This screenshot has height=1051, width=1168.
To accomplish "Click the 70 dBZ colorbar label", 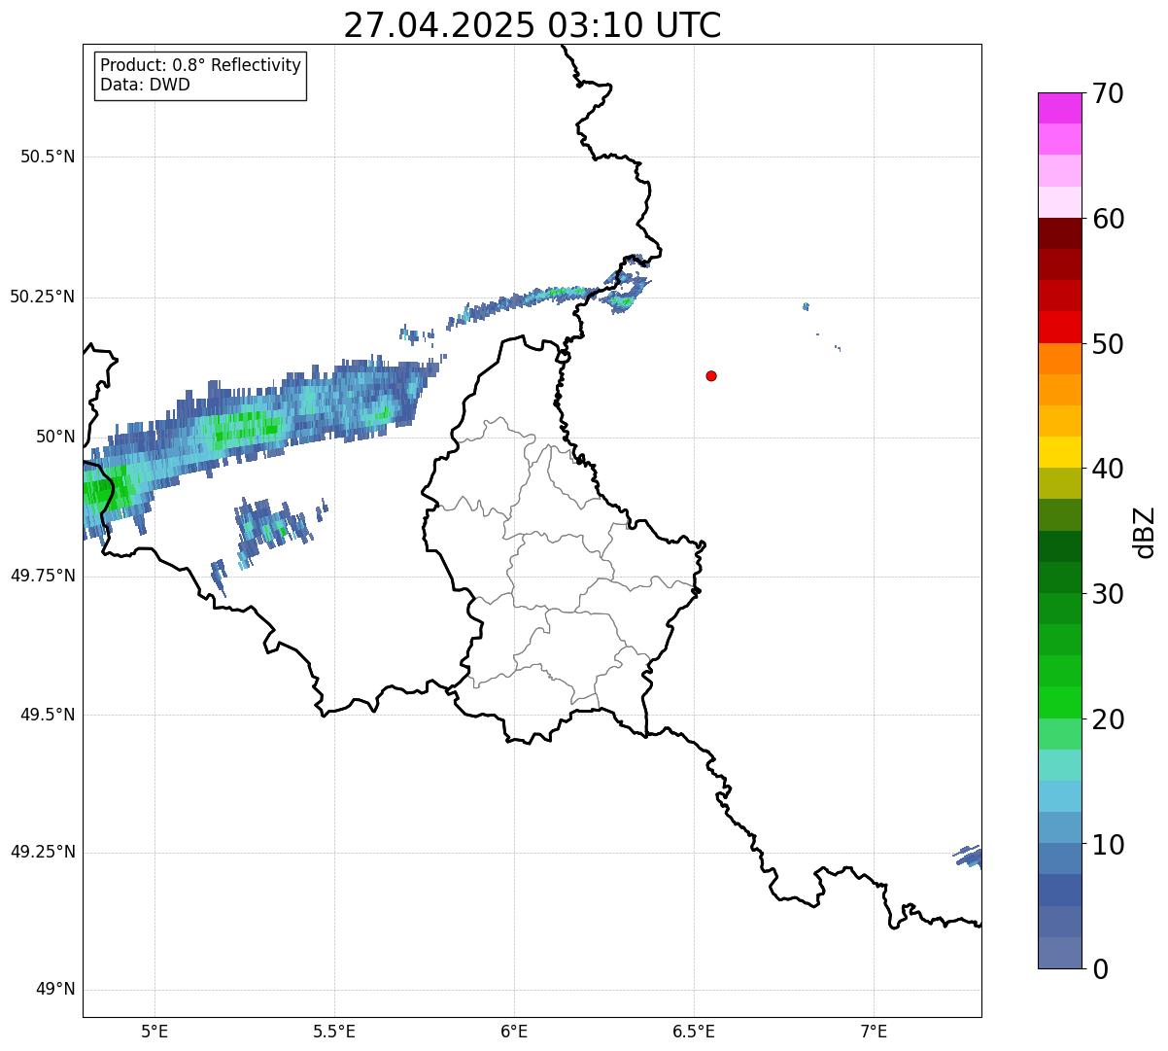I will click(x=1109, y=94).
